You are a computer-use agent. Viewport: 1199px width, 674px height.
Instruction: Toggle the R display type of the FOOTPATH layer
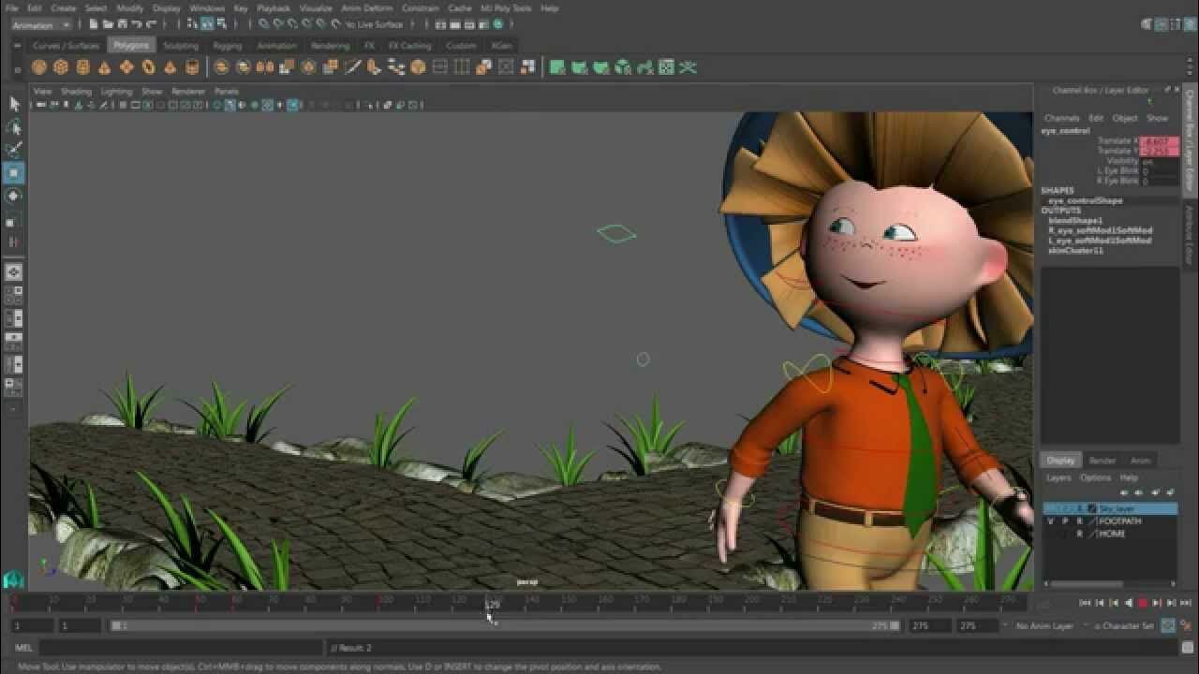point(1079,521)
